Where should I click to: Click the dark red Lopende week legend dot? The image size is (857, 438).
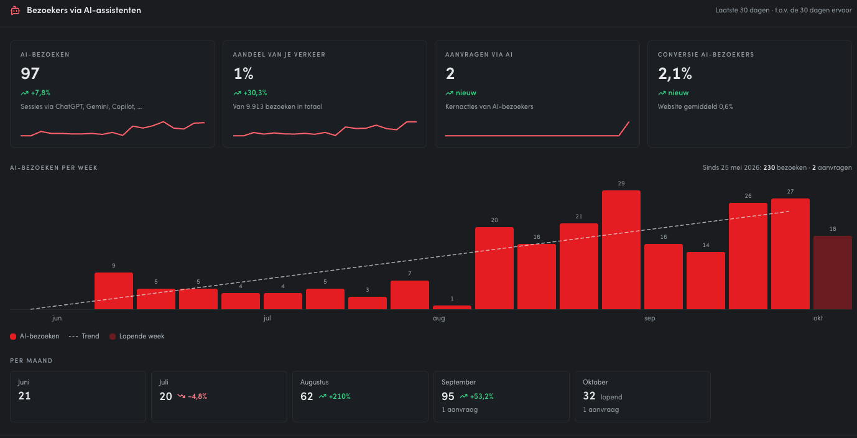tap(113, 337)
